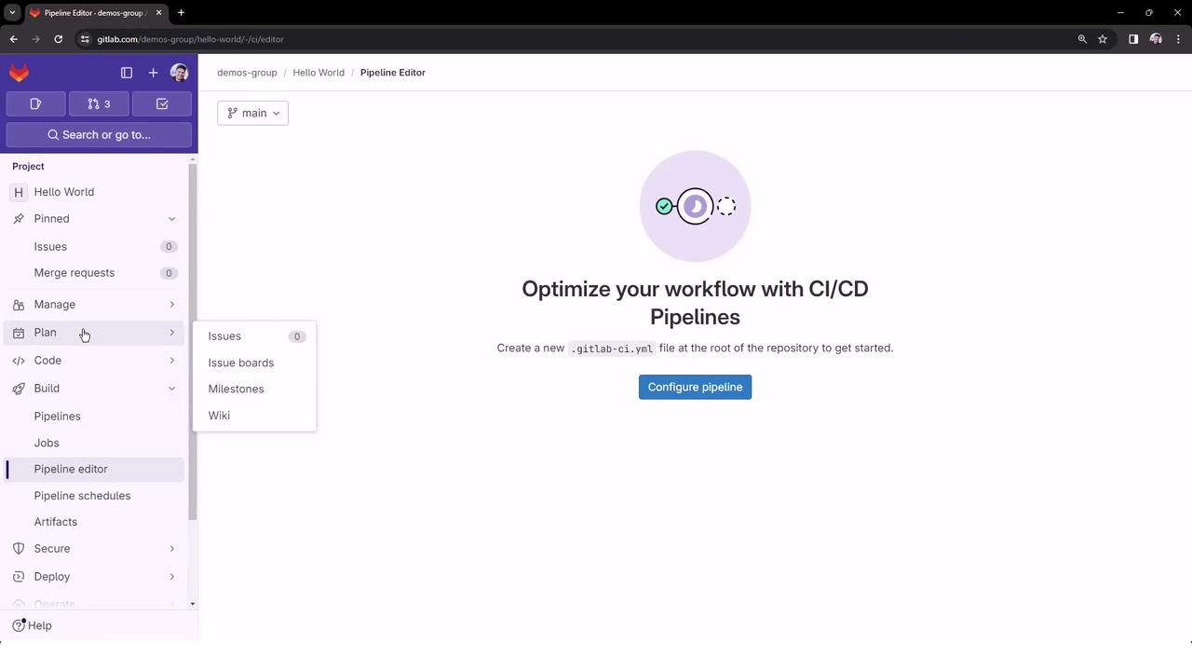Screen dimensions: 1192x671
Task: Click the Plan calendar icon
Action: [x=19, y=333]
